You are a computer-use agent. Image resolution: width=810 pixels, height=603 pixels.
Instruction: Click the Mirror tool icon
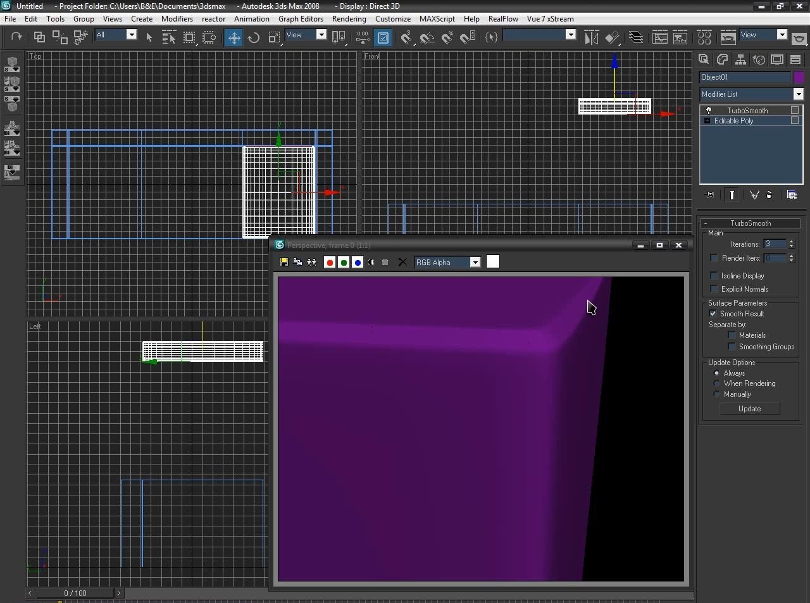[x=591, y=38]
